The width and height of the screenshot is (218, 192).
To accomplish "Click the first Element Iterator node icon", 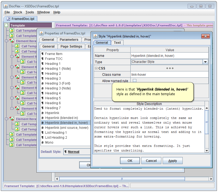I will [x=12, y=41].
